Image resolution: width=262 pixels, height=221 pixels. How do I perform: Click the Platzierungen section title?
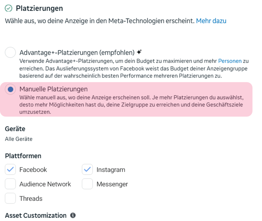tap(39, 8)
